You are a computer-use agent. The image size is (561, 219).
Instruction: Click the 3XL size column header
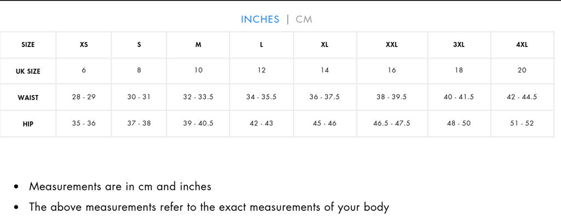pos(459,45)
